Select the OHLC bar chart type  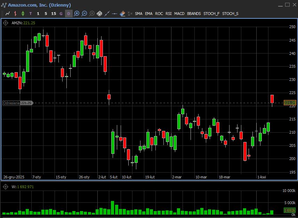15,14
